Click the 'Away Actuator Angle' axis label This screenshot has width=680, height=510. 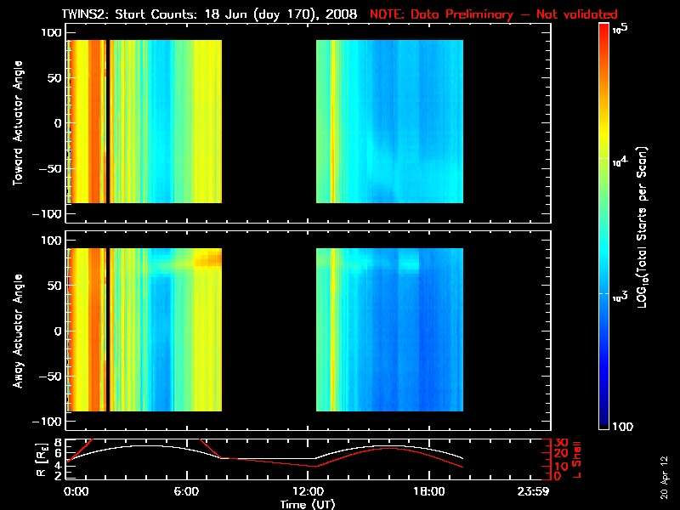pyautogui.click(x=15, y=331)
